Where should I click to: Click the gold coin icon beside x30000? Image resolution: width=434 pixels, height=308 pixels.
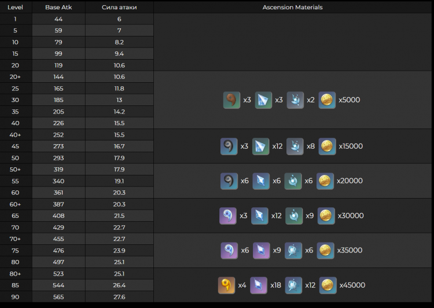(326, 215)
